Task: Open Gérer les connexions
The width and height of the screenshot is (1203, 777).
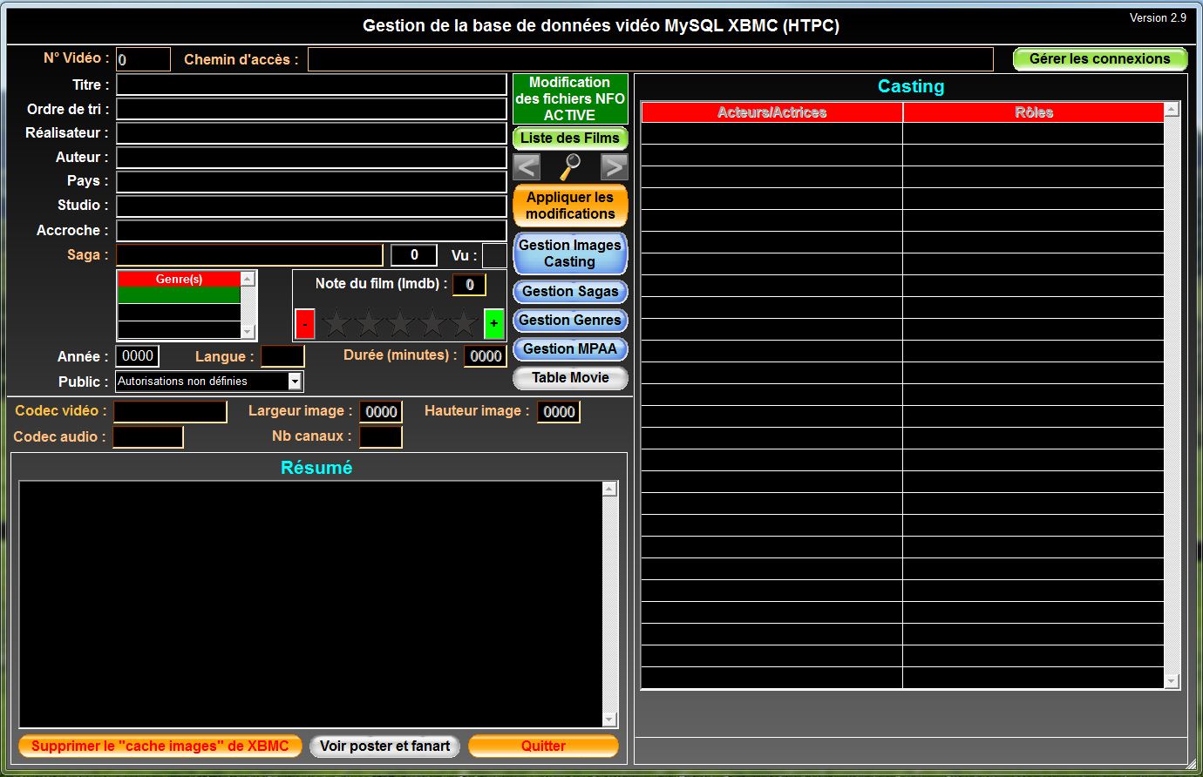Action: 1099,59
